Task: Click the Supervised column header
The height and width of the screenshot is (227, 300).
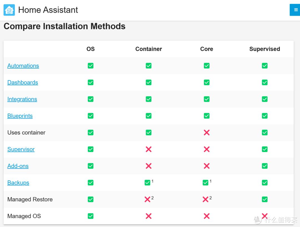Action: 264,49
